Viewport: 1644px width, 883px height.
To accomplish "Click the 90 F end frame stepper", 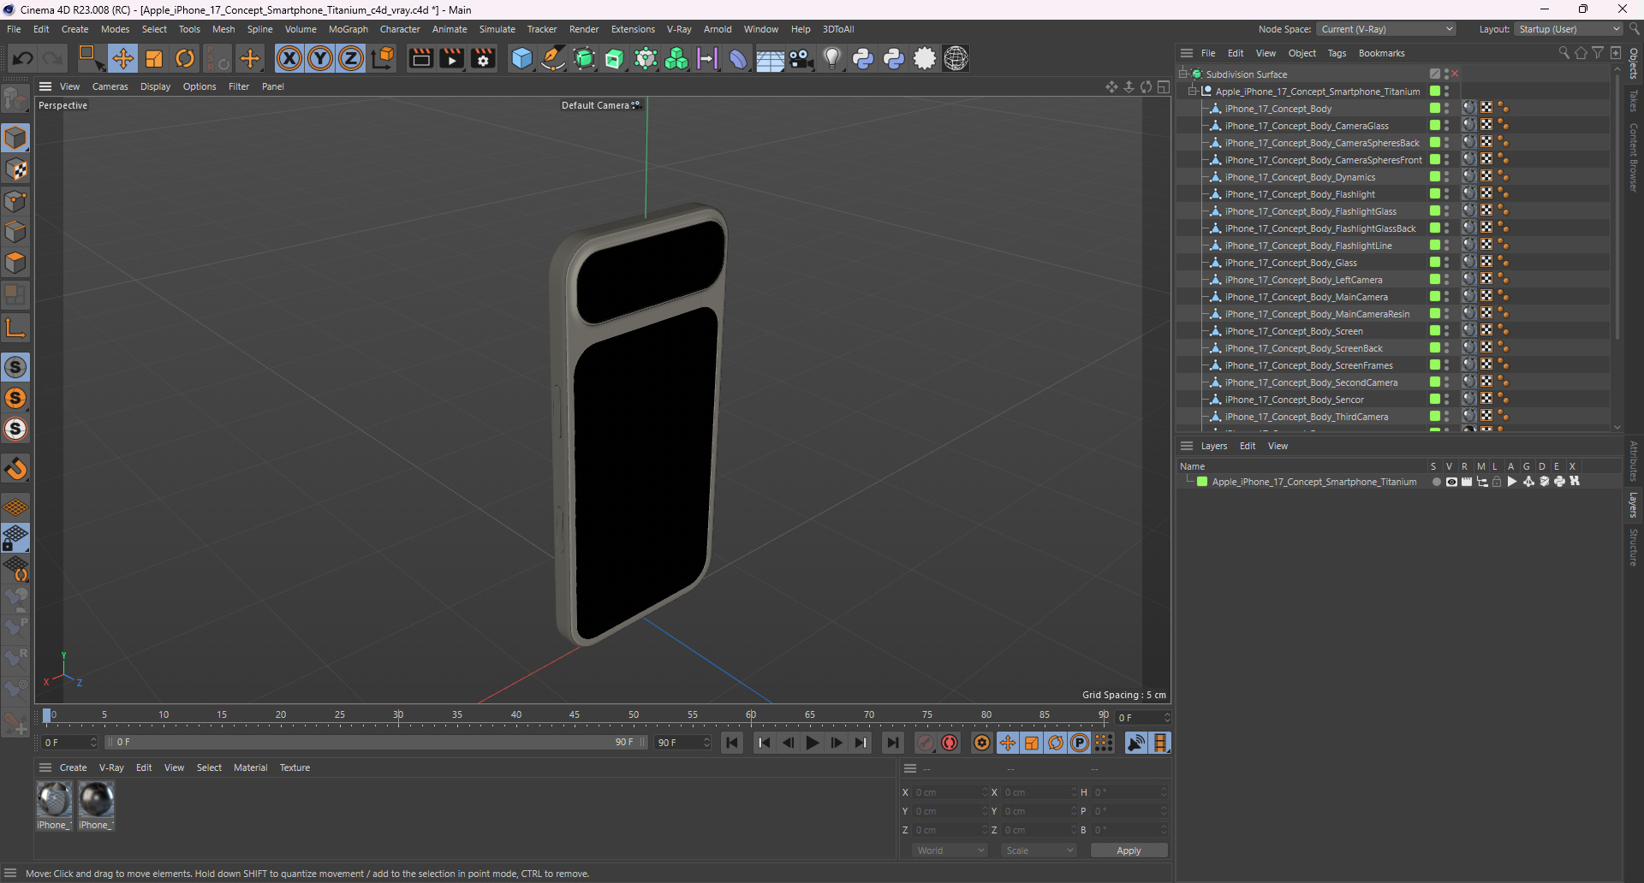I will [707, 743].
